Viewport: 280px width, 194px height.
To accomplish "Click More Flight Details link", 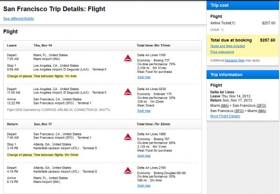I will pyautogui.click(x=225, y=116).
